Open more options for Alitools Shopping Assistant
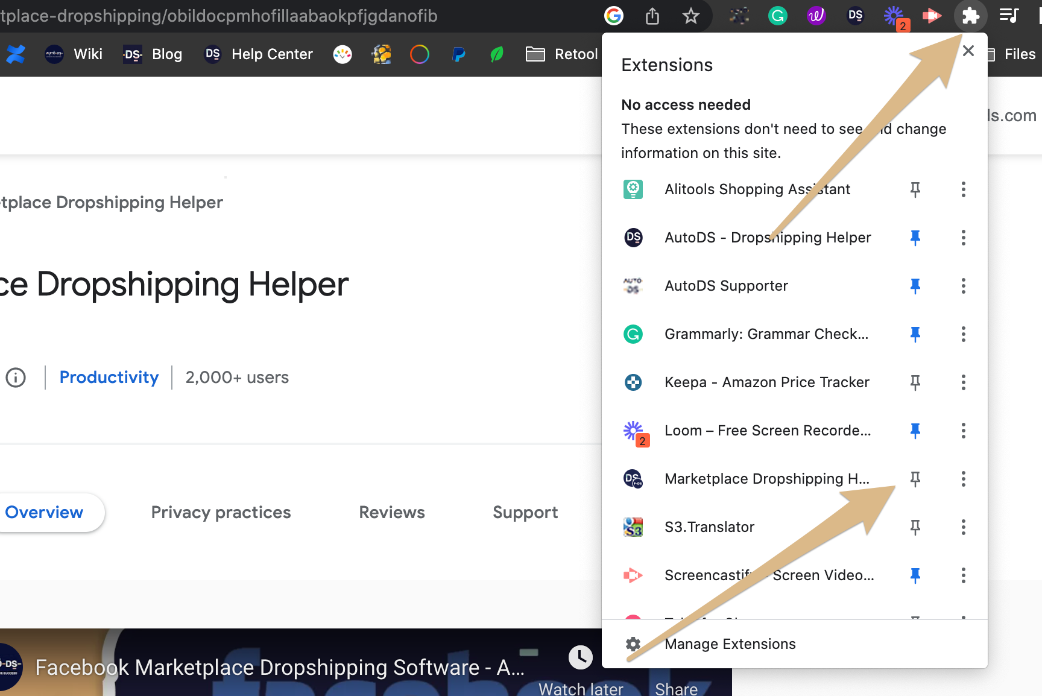Image resolution: width=1042 pixels, height=696 pixels. click(x=964, y=189)
